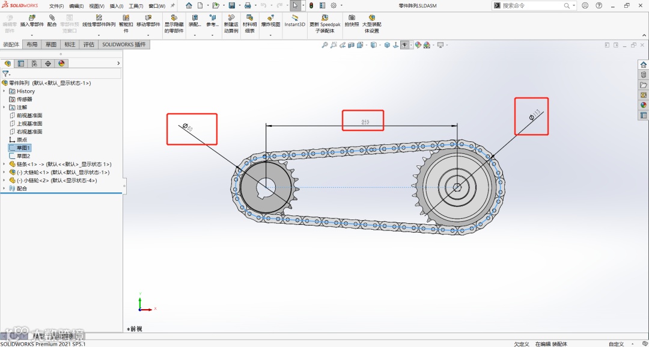Expand the 注解 tree node
The width and height of the screenshot is (649, 347).
click(x=4, y=107)
